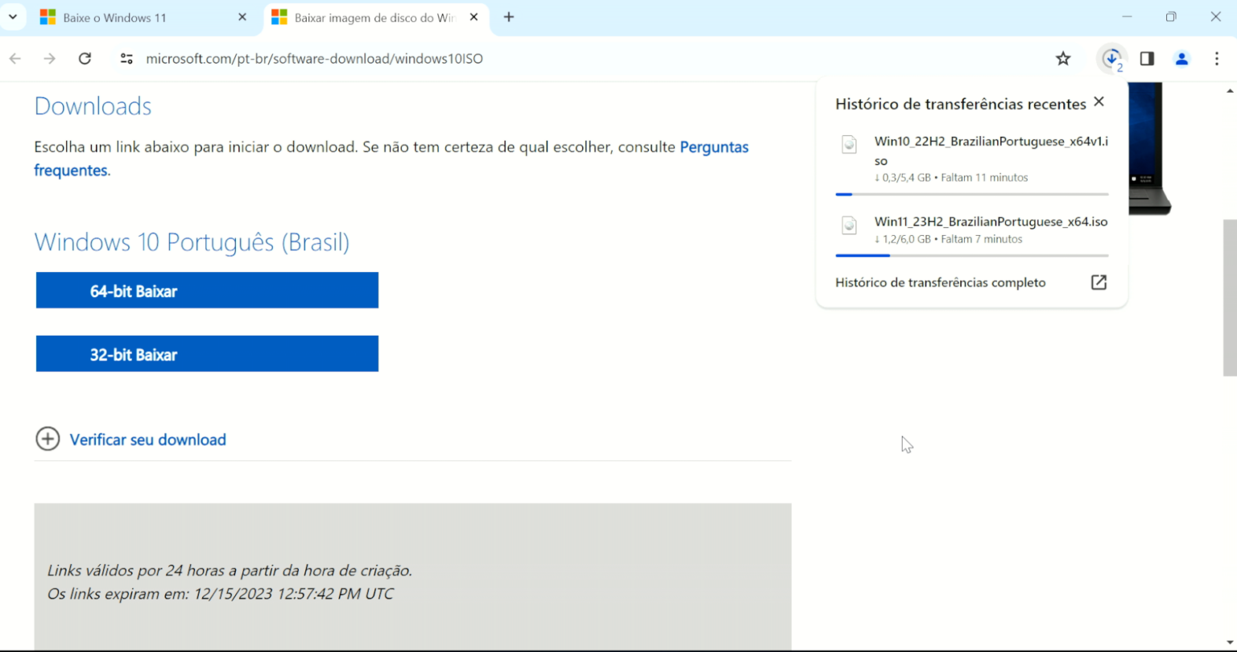
Task: Close the recent downloads popup
Action: 1098,101
